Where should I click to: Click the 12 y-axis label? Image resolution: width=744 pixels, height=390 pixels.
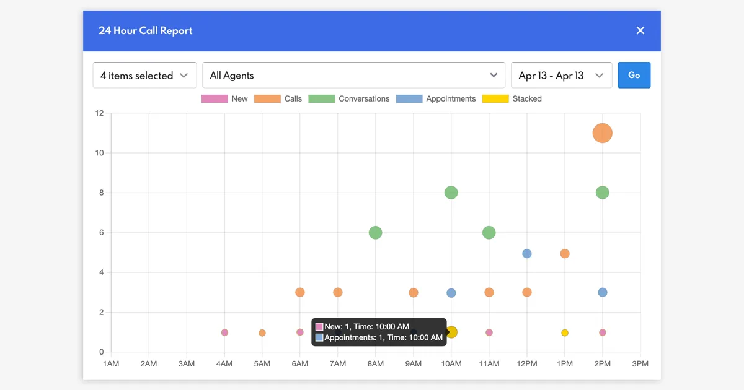(x=99, y=113)
